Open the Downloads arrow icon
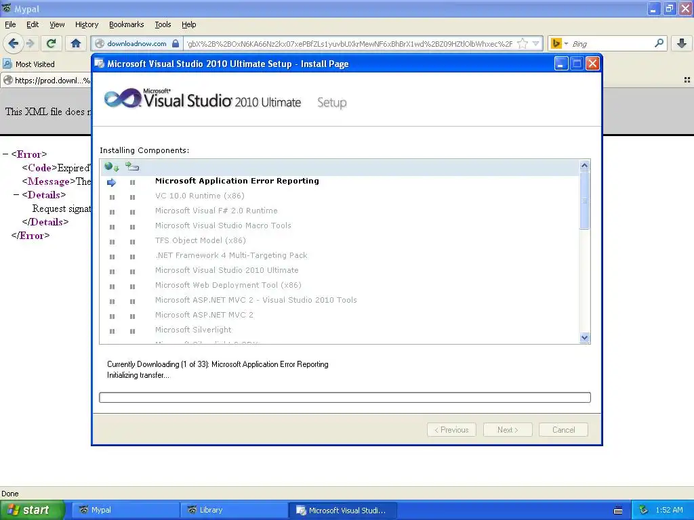Screen dimensions: 694x520 pyautogui.click(x=682, y=43)
